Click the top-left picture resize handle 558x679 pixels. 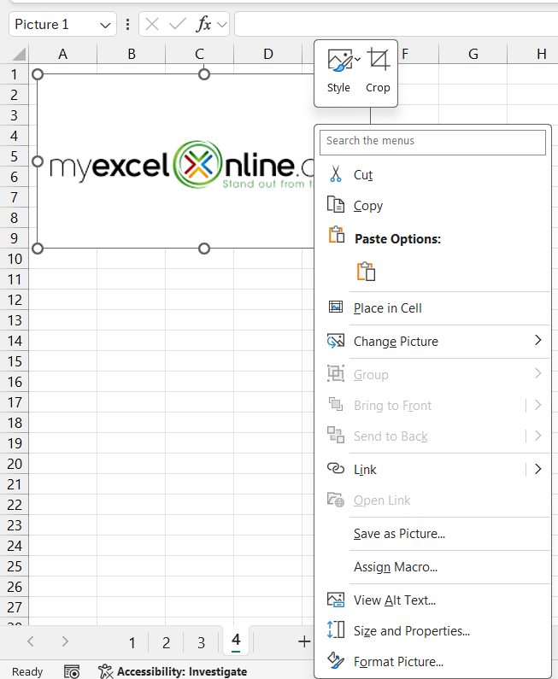point(38,74)
